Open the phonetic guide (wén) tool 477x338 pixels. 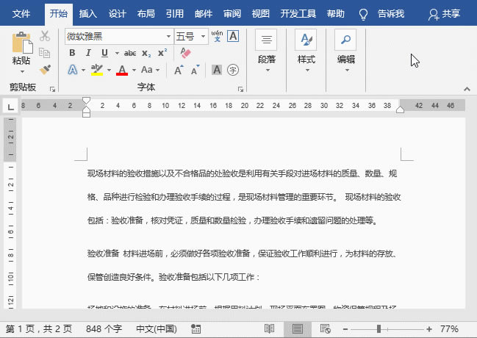pos(217,36)
